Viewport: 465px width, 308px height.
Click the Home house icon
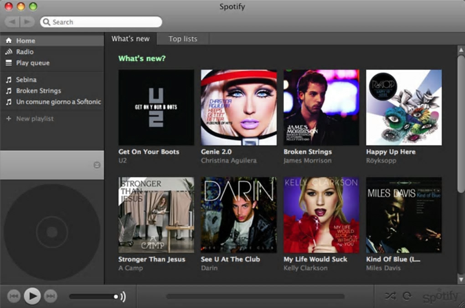(x=9, y=41)
